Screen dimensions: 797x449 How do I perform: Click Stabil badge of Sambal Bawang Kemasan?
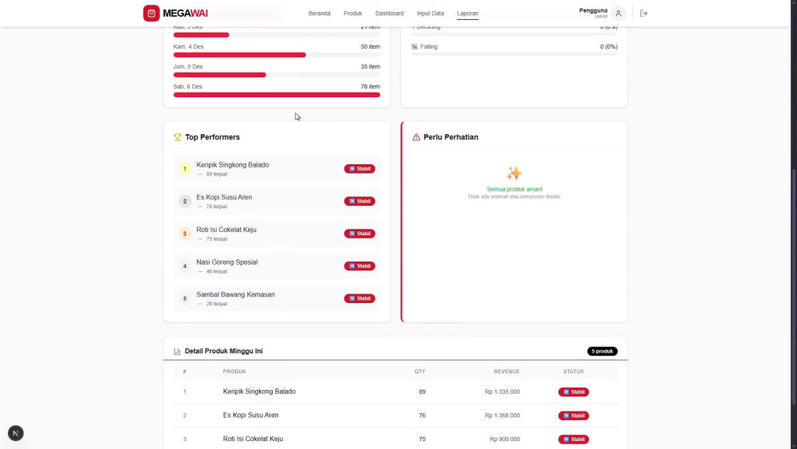(359, 298)
